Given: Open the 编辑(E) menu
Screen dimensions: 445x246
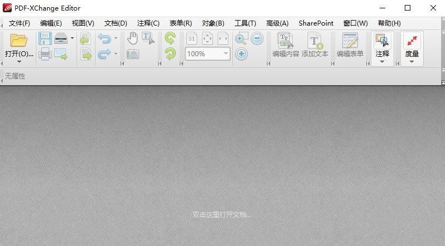Looking at the screenshot, I should [x=51, y=23].
